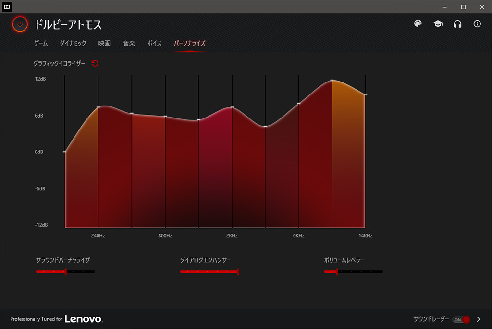Click the 800Hz equalizer band handle
The width and height of the screenshot is (492, 329).
(x=165, y=116)
